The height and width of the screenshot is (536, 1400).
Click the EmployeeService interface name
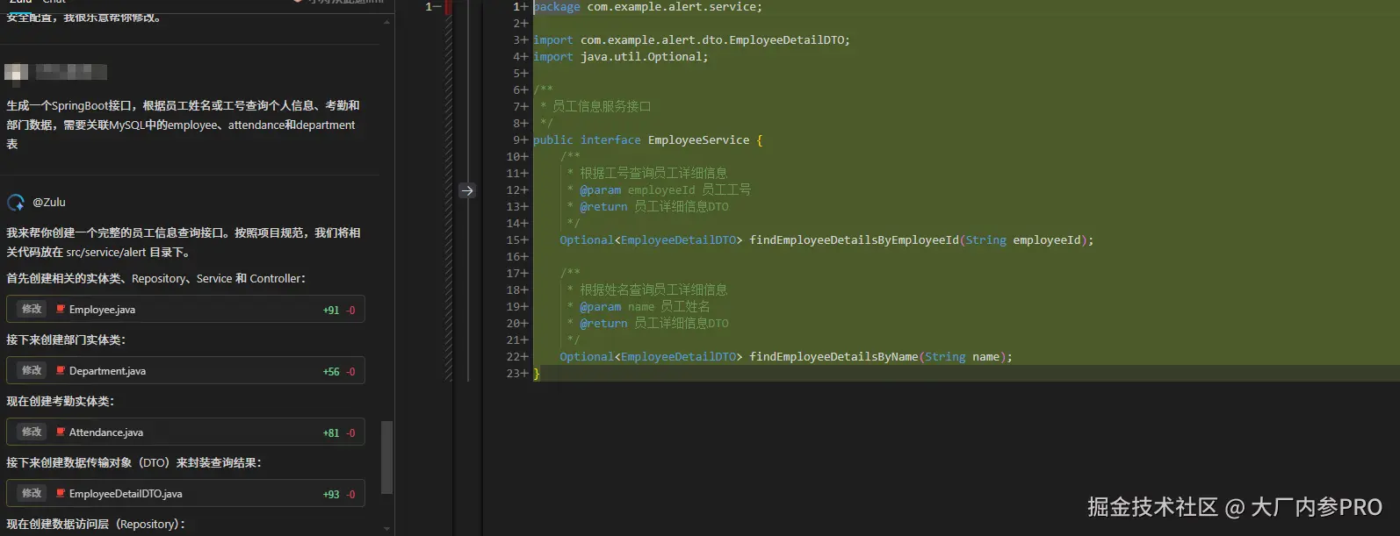[698, 139]
